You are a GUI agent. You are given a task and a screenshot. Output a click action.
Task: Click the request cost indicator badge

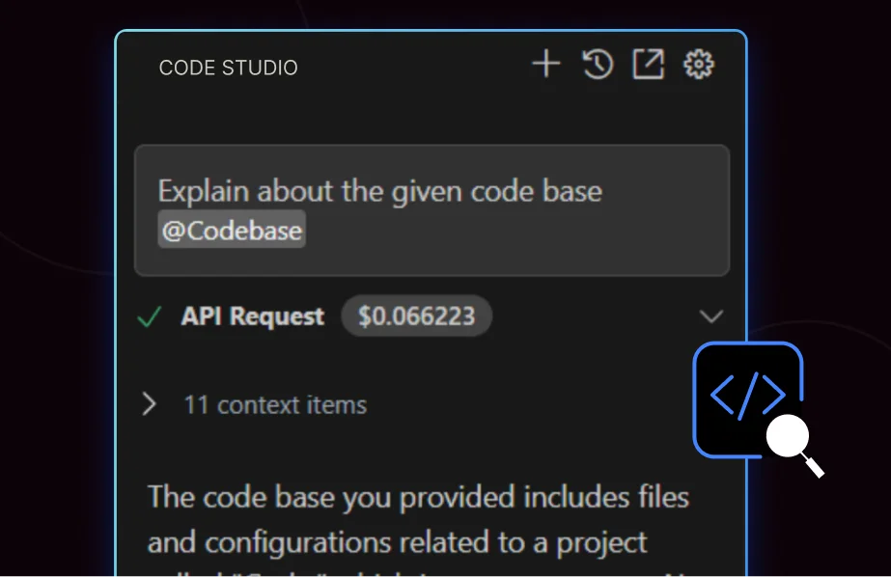tap(416, 316)
